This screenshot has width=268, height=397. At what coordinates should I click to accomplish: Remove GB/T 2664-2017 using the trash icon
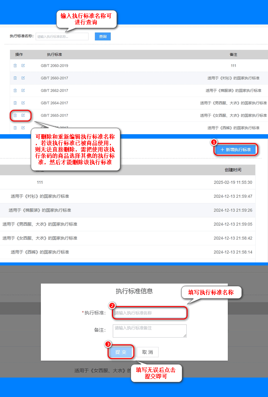(15, 103)
